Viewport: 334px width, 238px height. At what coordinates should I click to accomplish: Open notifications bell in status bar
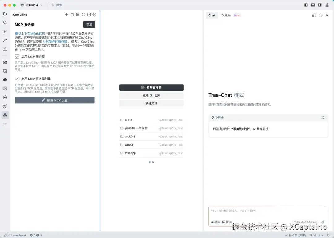pyautogui.click(x=328, y=235)
